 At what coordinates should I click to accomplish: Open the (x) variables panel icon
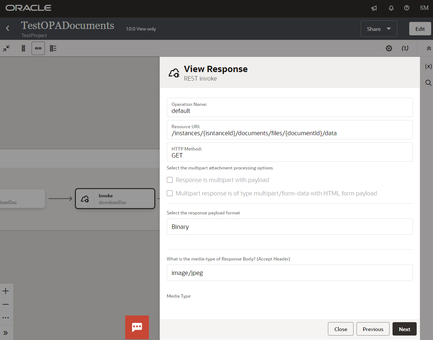coord(428,66)
